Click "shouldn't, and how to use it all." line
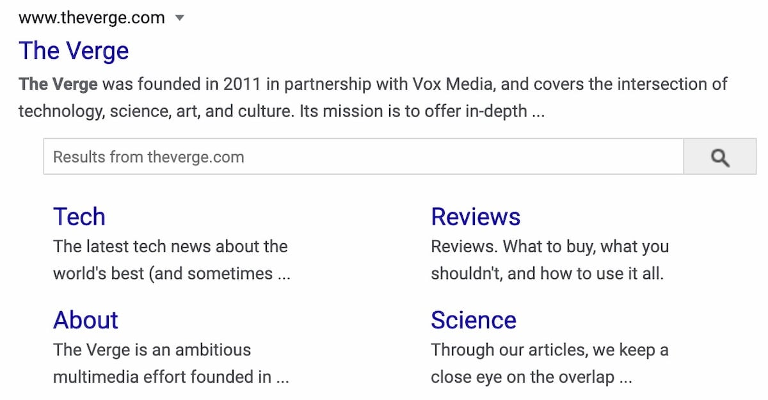The width and height of the screenshot is (768, 400). (x=547, y=274)
